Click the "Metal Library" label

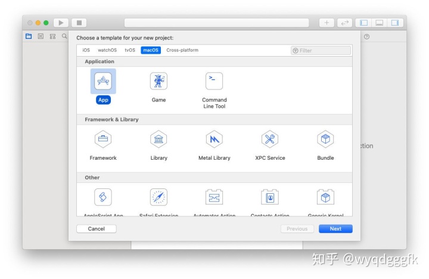pos(214,158)
